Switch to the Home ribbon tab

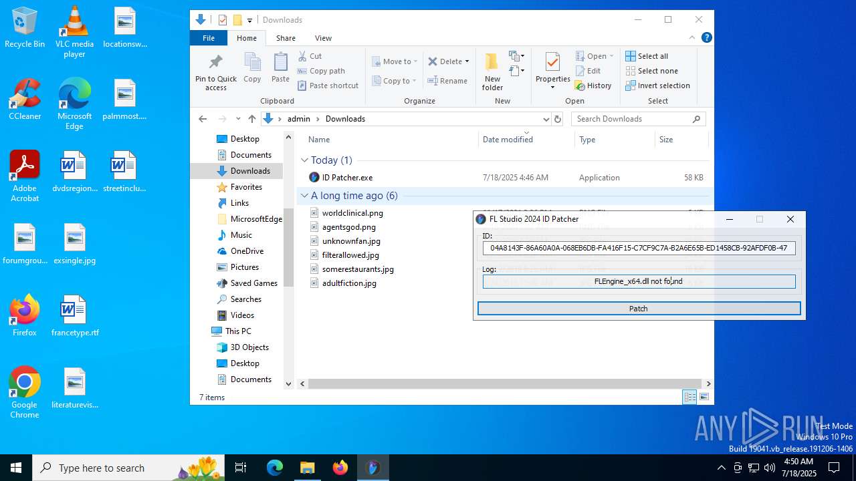click(x=247, y=38)
